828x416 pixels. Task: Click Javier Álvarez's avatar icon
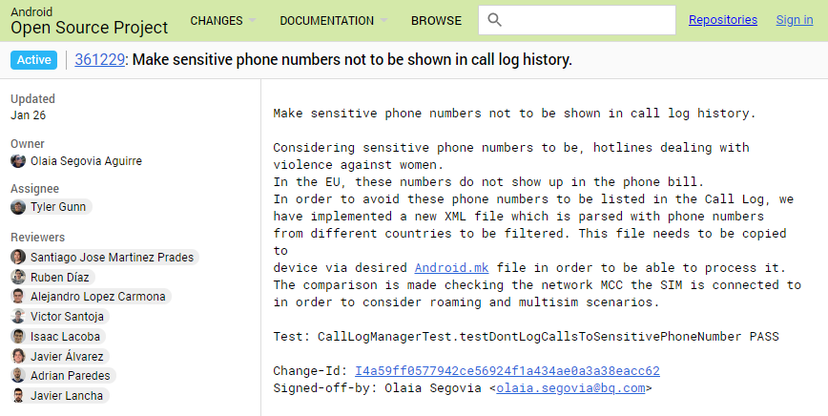tap(18, 356)
